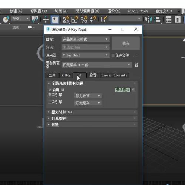The height and width of the screenshot is (185, 185).
Task: Open the secondary engine light cache dropdown
Action: tap(88, 103)
